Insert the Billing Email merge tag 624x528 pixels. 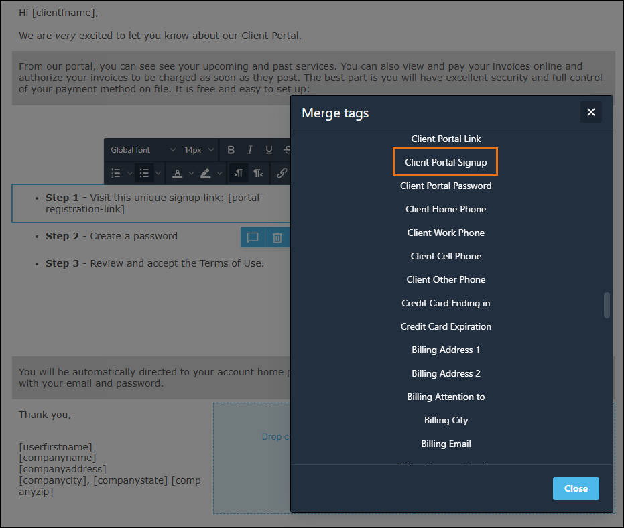pos(446,444)
